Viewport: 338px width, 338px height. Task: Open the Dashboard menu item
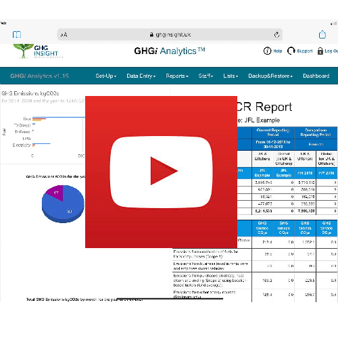[x=316, y=76]
